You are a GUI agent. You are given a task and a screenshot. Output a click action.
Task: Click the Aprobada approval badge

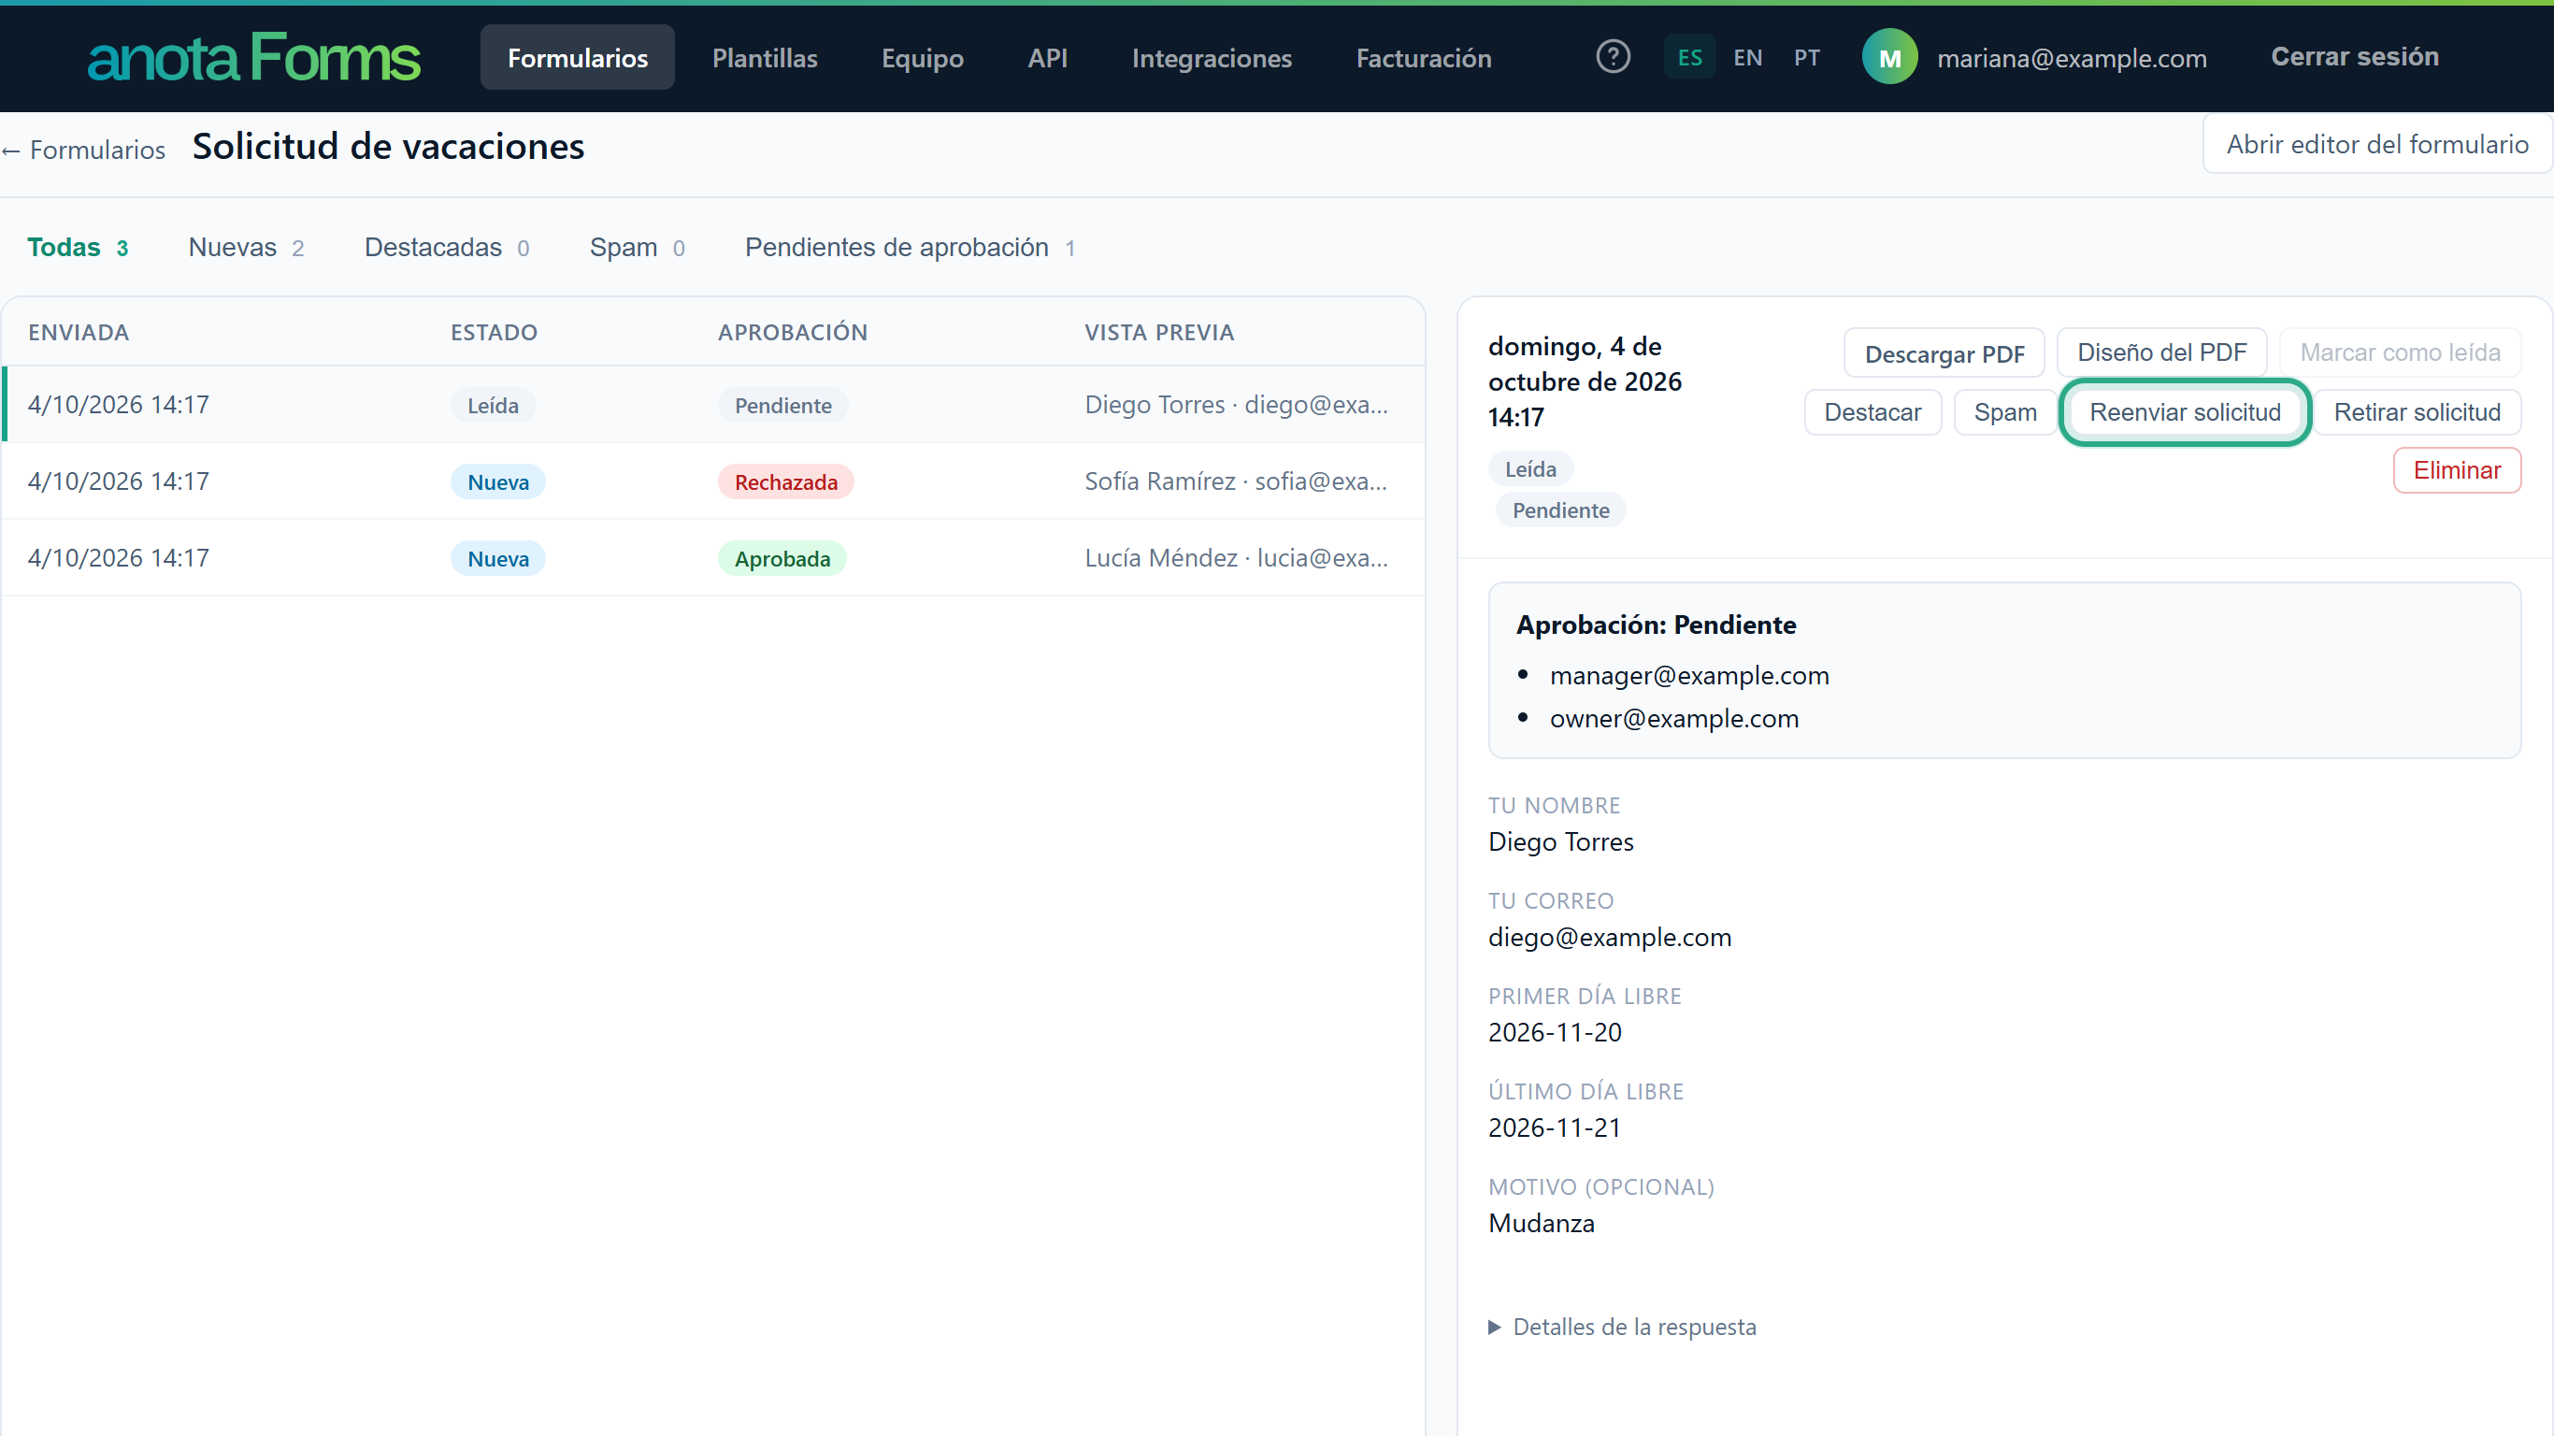782,559
